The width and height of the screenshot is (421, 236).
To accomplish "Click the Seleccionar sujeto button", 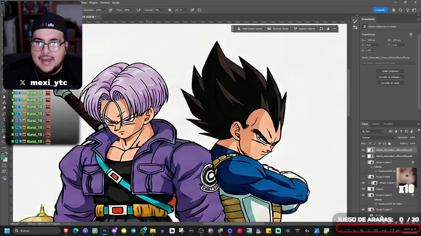I will point(250,29).
